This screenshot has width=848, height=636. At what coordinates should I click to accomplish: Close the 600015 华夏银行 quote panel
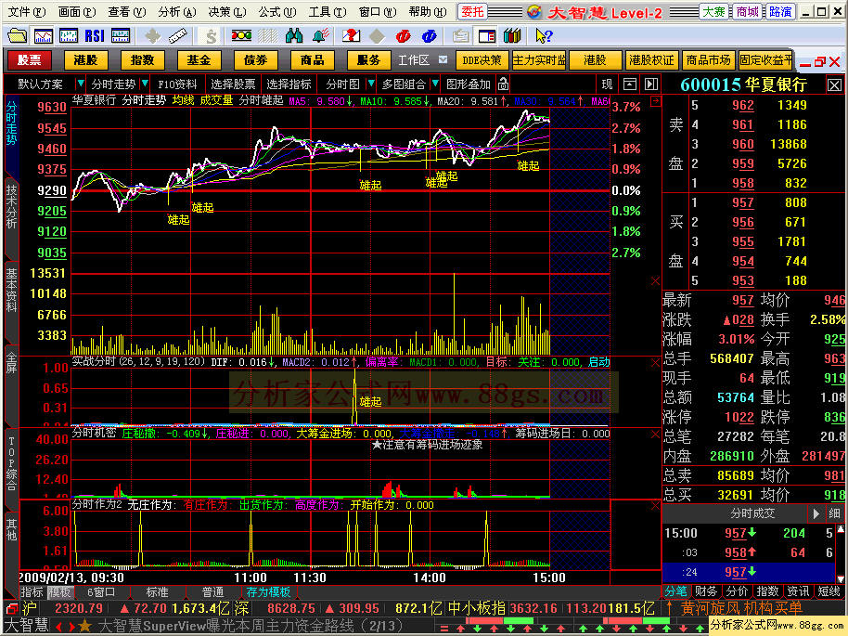pos(834,85)
